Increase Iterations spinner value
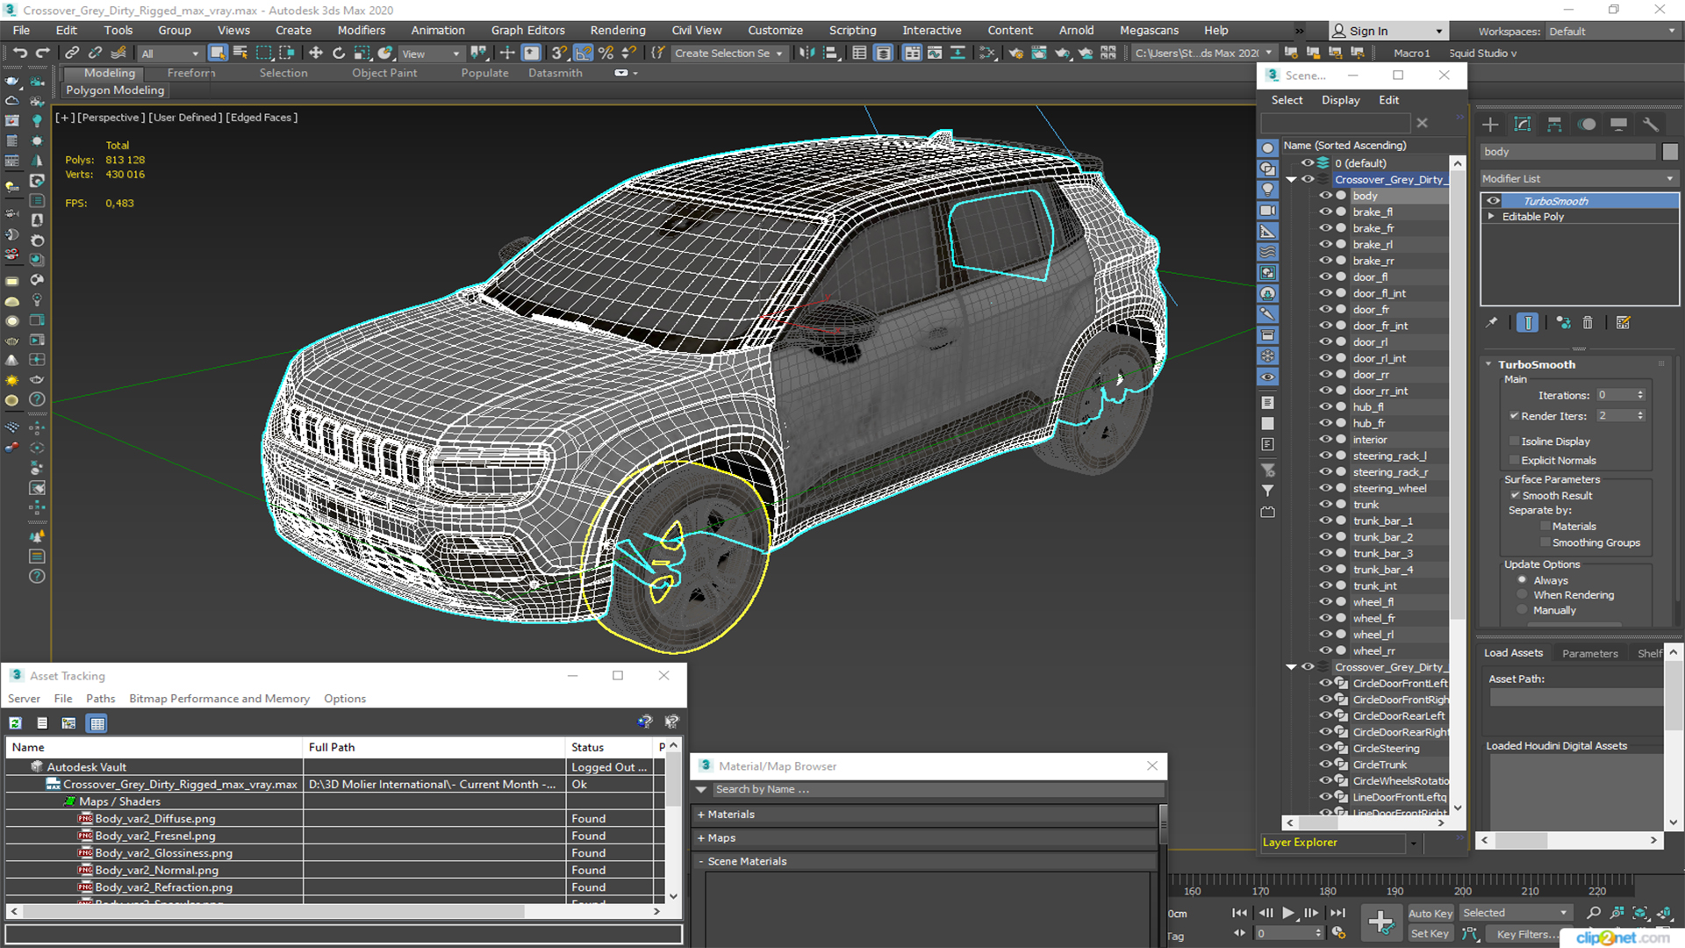This screenshot has height=948, width=1685. click(x=1640, y=391)
